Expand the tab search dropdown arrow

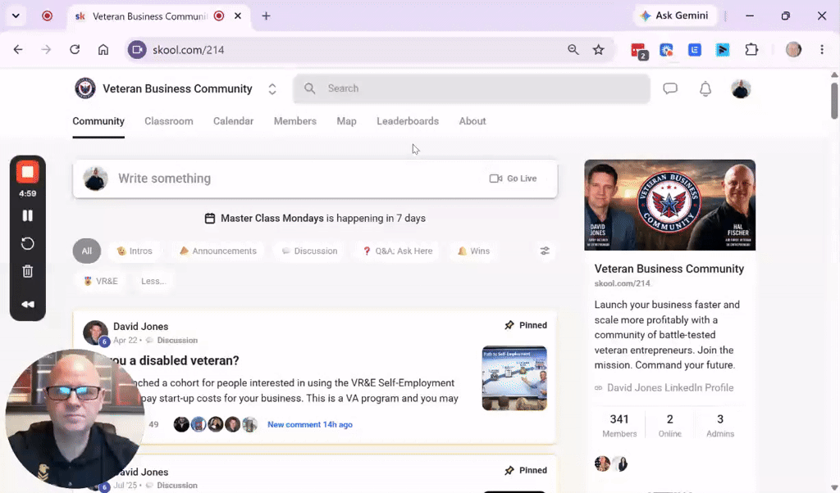click(16, 16)
